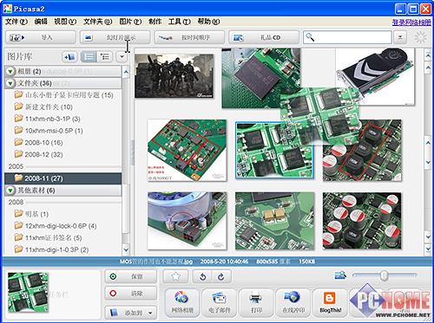Jump to top of thumbnail pane

pos(428,55)
